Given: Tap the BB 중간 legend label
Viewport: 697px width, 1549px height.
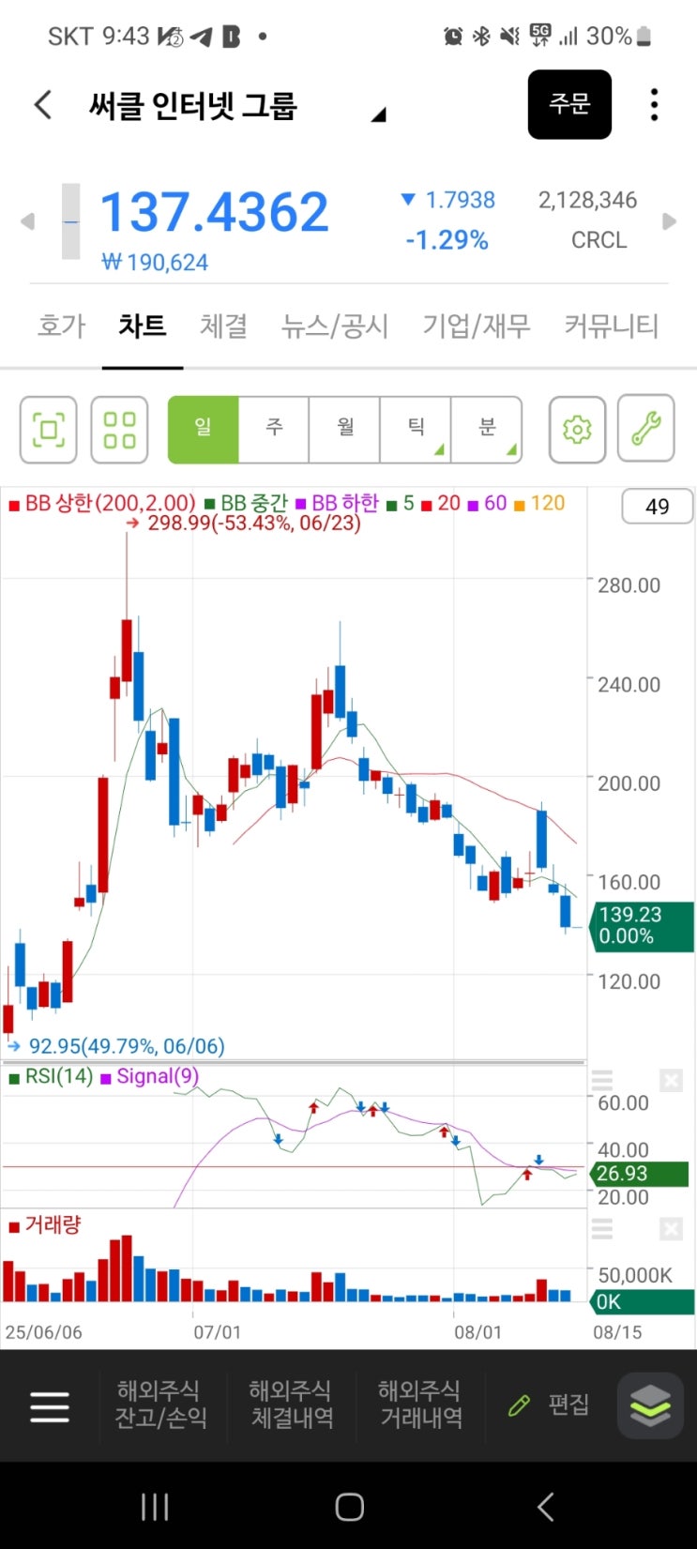Looking at the screenshot, I should (246, 504).
